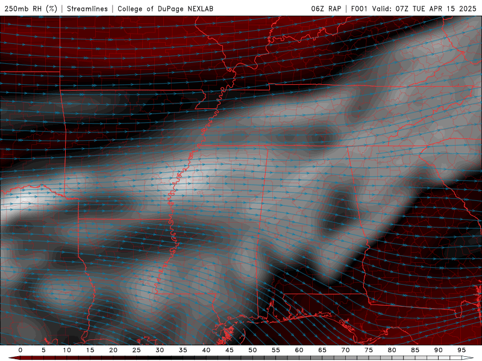Image resolution: width=482 pixels, height=361 pixels.
Task: Click the '65' colorbar scale label
Action: click(x=322, y=350)
